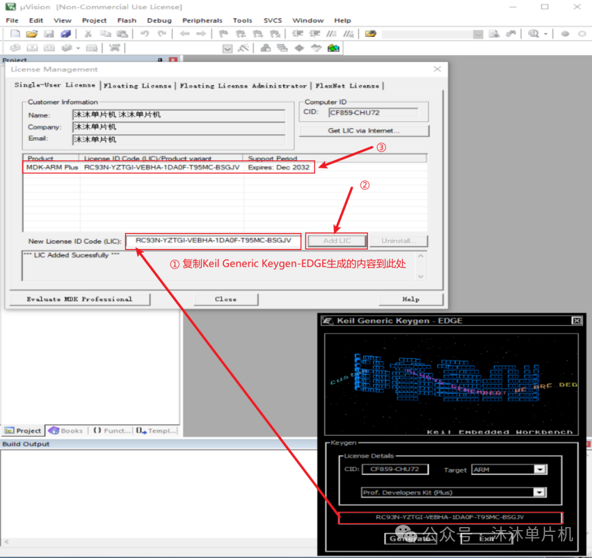
Task: Expand the select target dropdown
Action: click(227, 49)
